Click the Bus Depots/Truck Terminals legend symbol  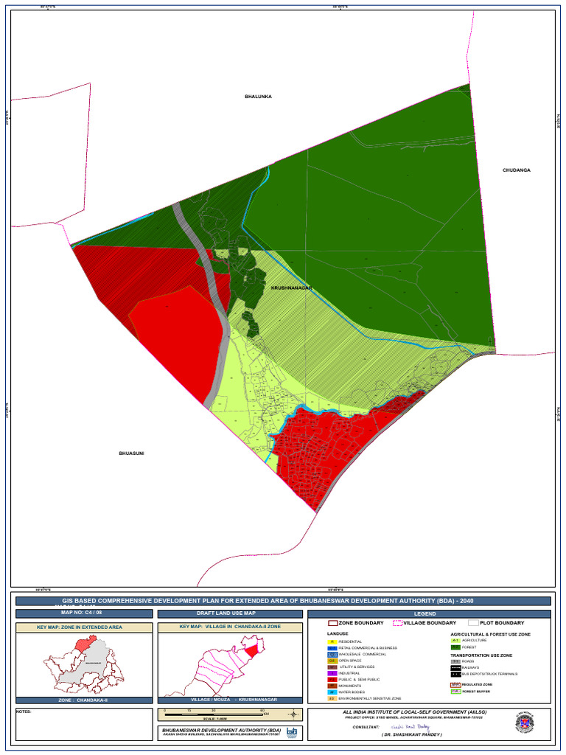tap(455, 674)
